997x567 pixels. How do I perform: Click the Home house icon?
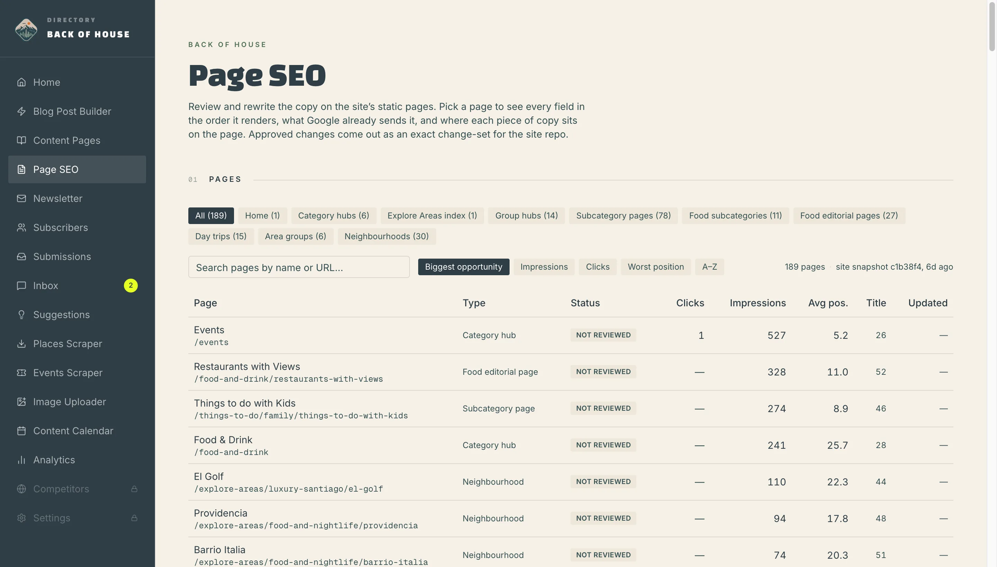(x=21, y=82)
